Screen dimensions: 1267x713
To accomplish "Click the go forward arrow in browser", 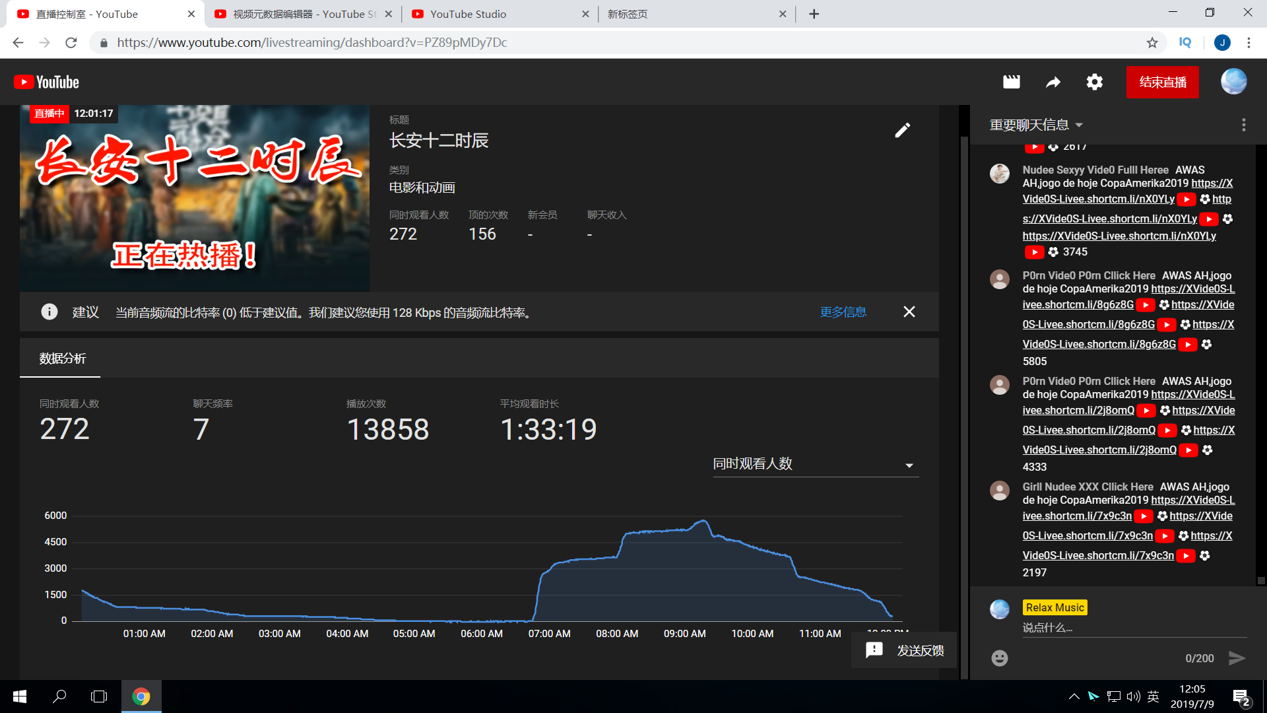I will pos(45,43).
